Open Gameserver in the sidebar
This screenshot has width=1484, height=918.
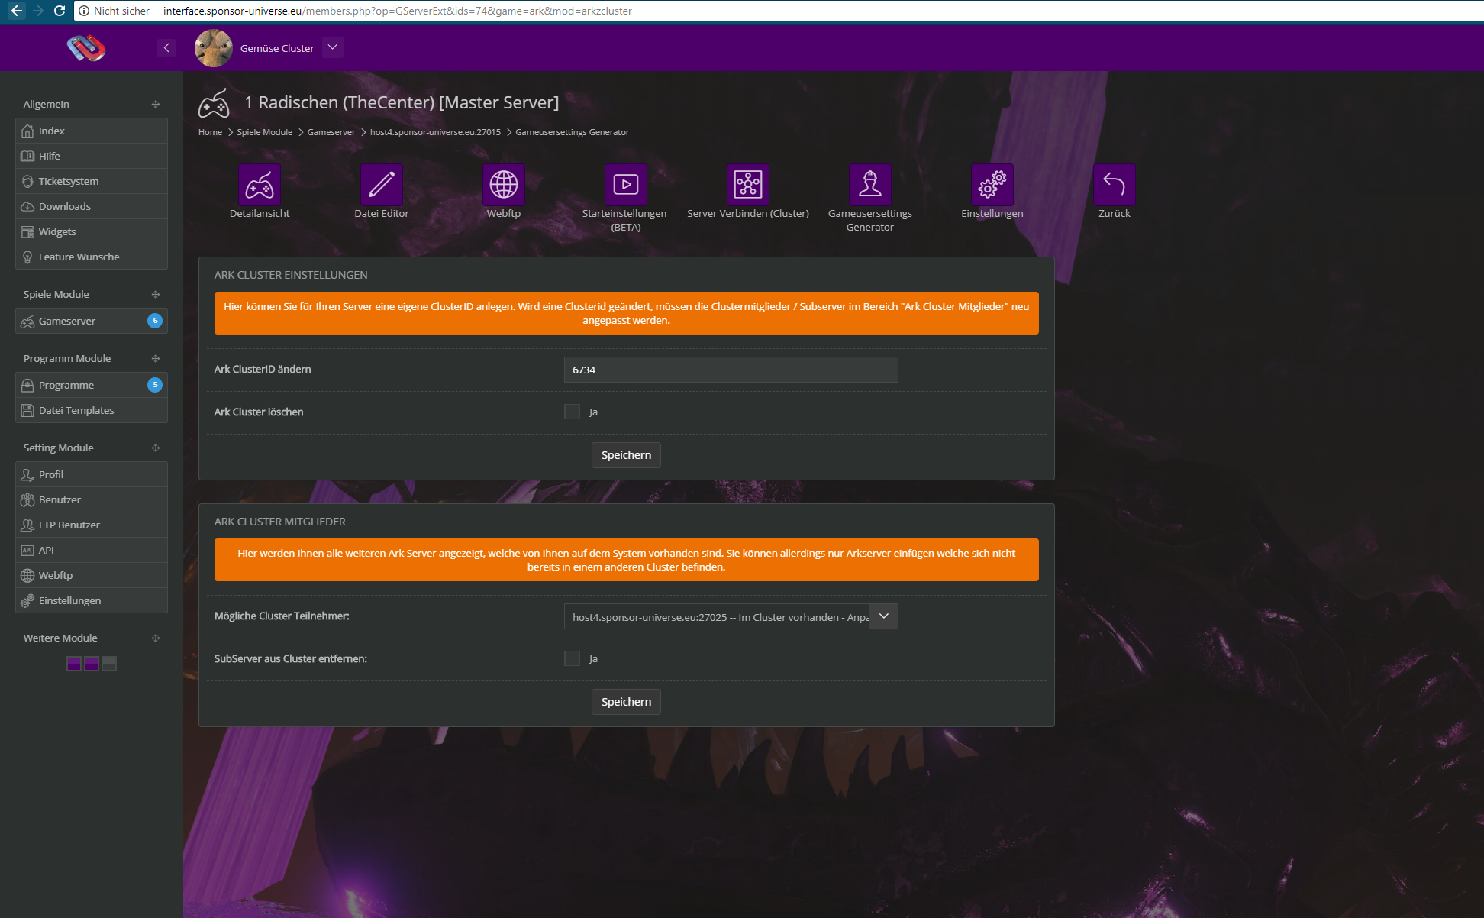tap(92, 321)
